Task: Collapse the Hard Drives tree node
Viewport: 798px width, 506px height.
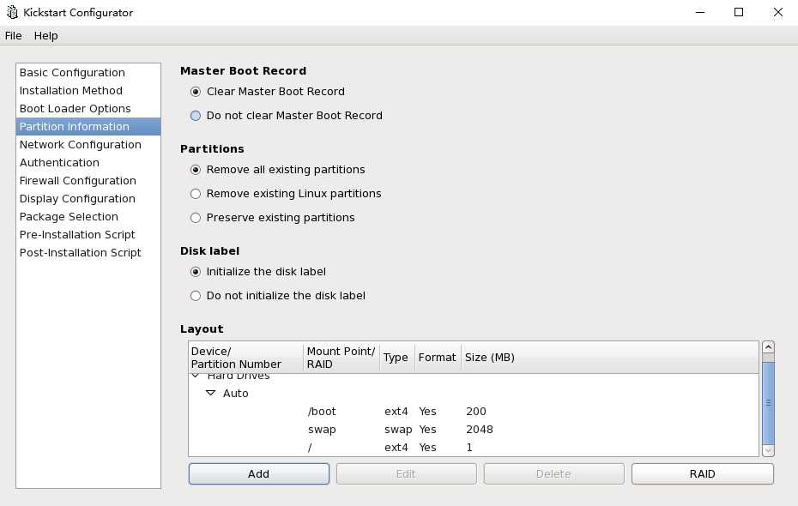Action: [196, 376]
